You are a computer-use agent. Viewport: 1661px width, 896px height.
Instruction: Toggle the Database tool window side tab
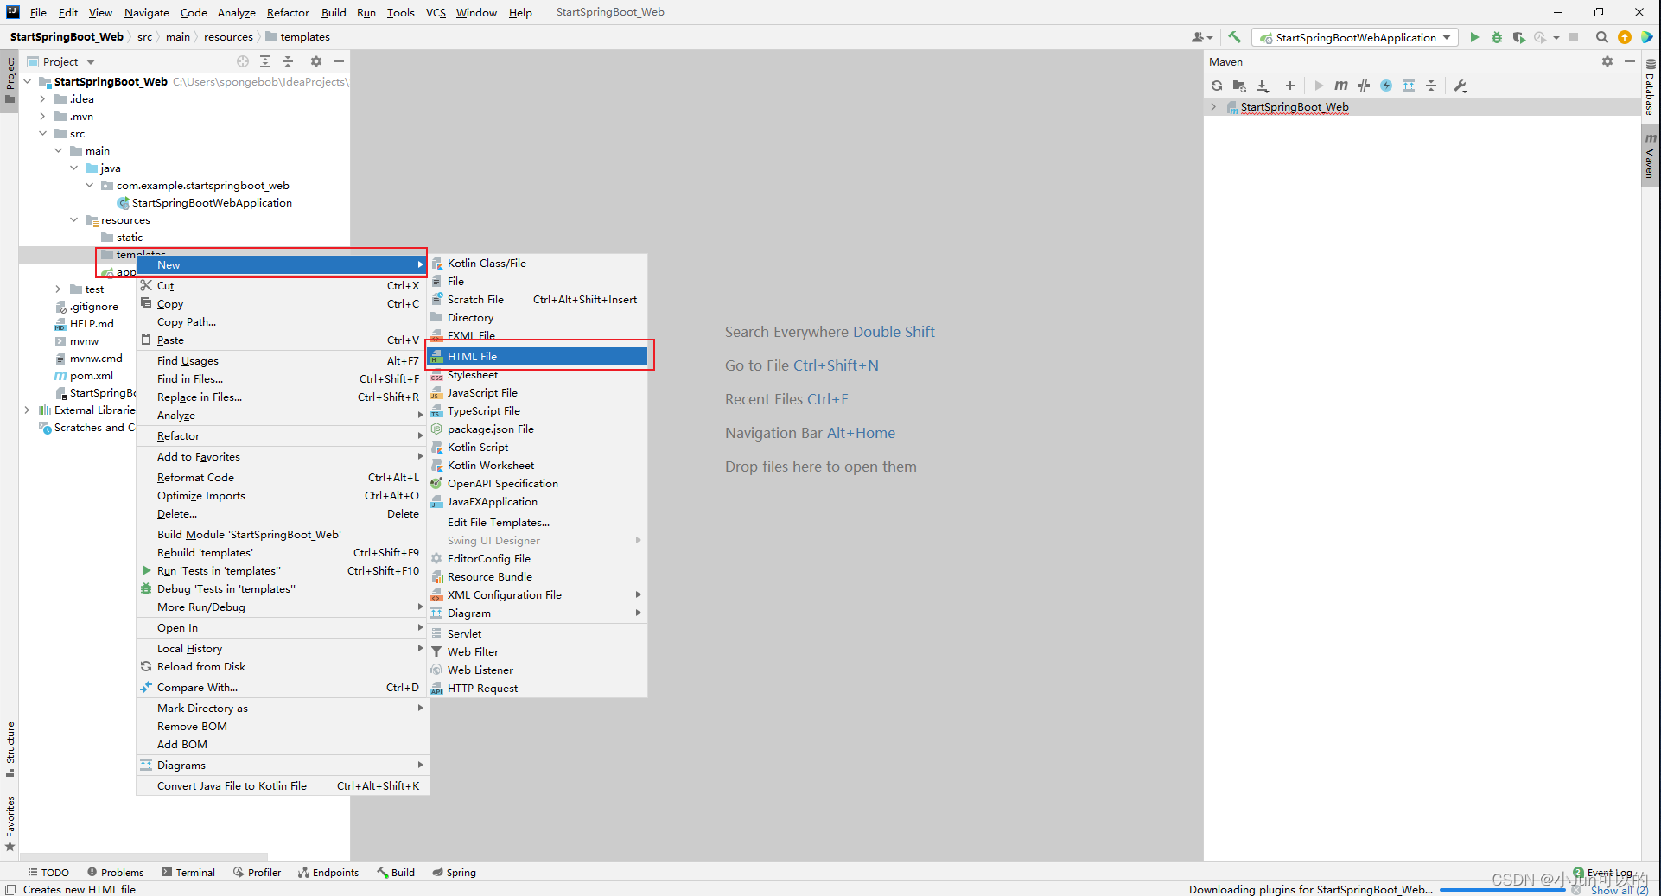tap(1650, 87)
